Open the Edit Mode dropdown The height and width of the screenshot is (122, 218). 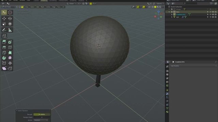click(x=8, y=7)
